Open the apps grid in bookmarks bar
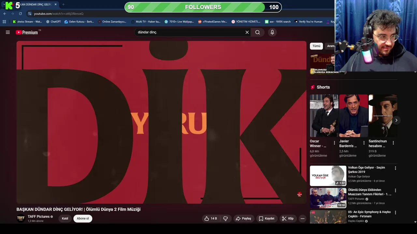The height and width of the screenshot is (234, 417). click(4, 22)
